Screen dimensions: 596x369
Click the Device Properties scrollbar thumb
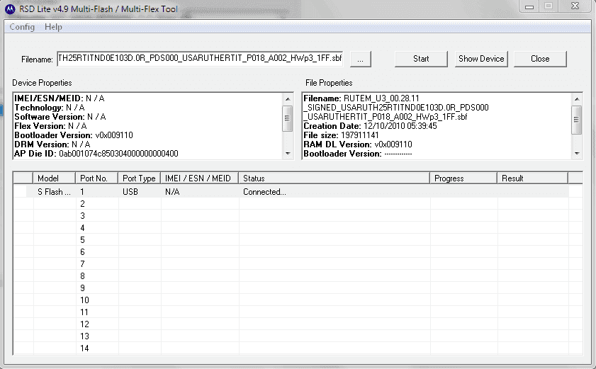pos(288,118)
